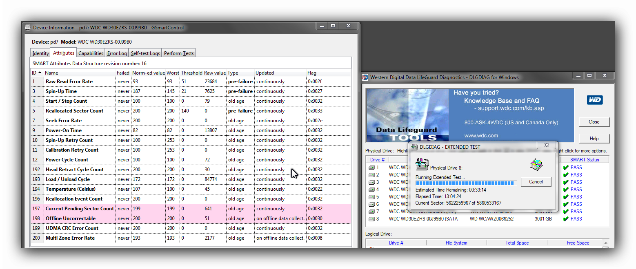Select the drive 3 icon in physical drive list
This screenshot has width=636, height=269.
pyautogui.click(x=372, y=182)
